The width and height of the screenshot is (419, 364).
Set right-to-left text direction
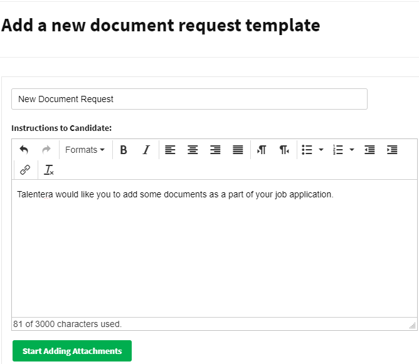tap(284, 150)
